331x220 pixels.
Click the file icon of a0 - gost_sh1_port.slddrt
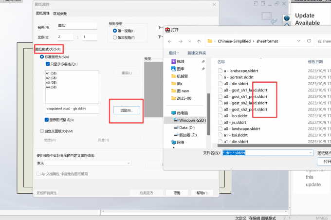pos(220,97)
